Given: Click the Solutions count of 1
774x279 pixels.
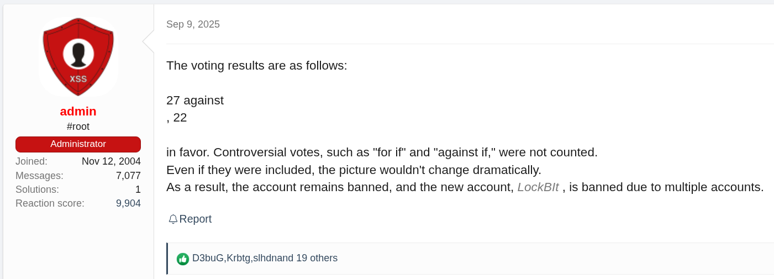Looking at the screenshot, I should pos(138,189).
